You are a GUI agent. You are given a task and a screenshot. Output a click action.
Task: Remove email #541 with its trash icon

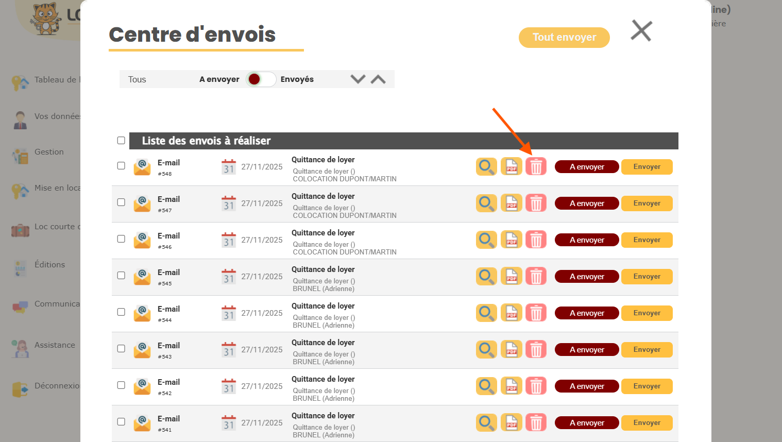click(536, 423)
